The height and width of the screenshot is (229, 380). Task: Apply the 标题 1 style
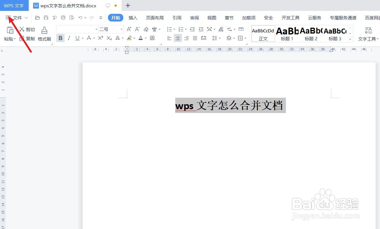[287, 34]
